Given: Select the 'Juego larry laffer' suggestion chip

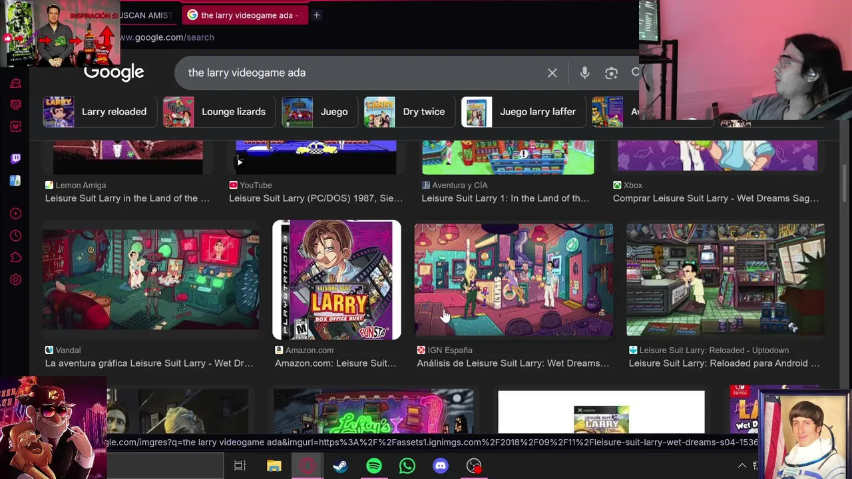Looking at the screenshot, I should click(x=523, y=112).
